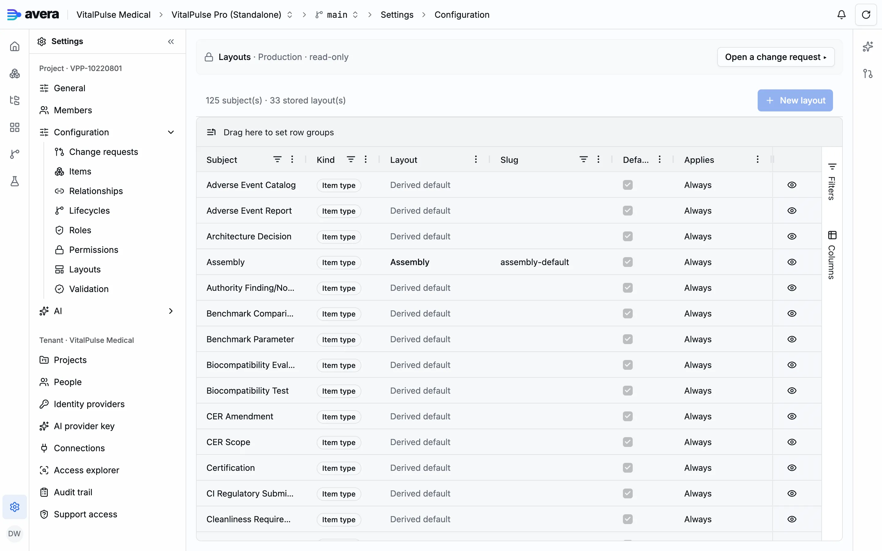Go to VitalPulse Medical breadcrumb
The image size is (882, 551).
(x=113, y=15)
